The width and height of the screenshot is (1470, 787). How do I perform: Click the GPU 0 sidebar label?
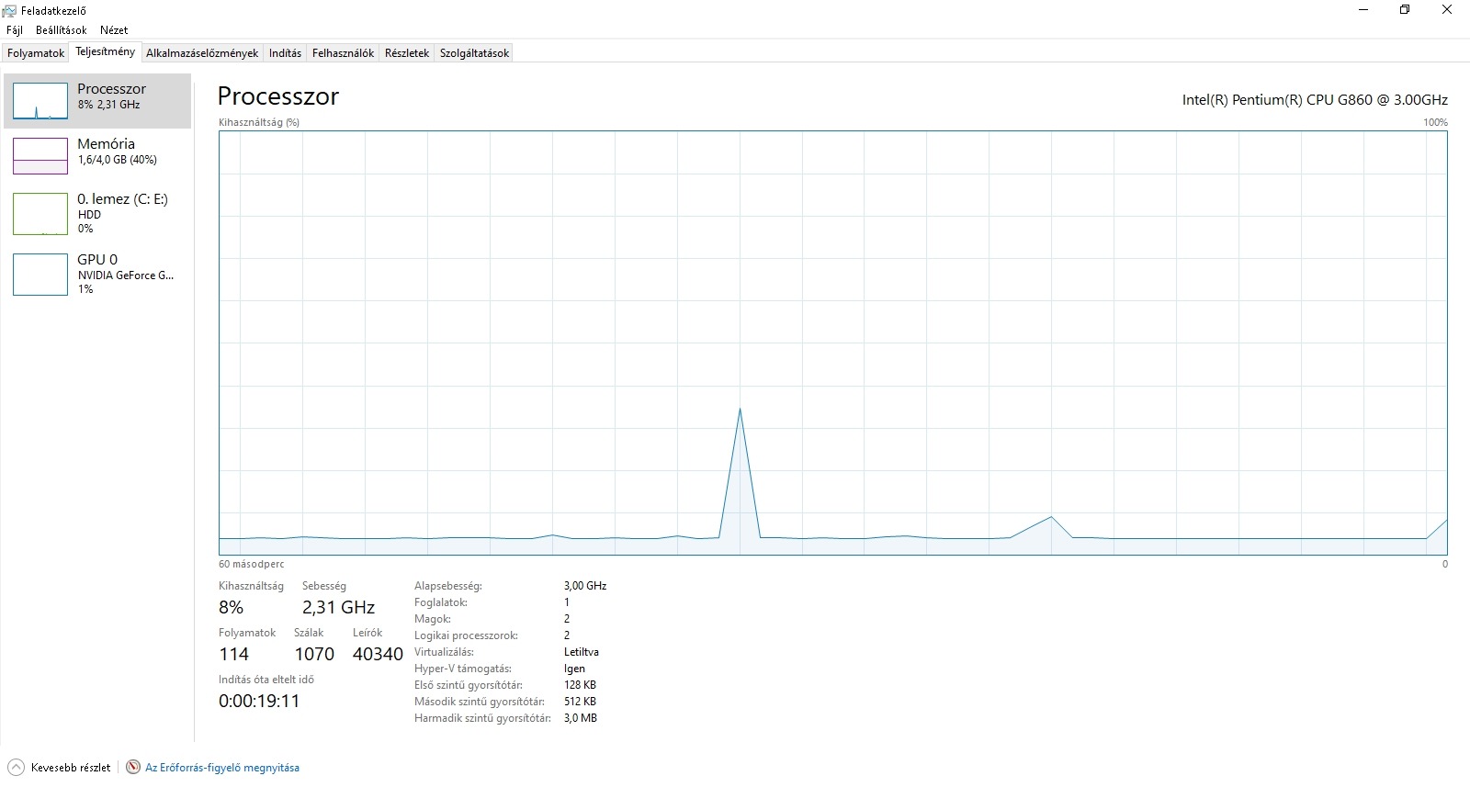(97, 260)
